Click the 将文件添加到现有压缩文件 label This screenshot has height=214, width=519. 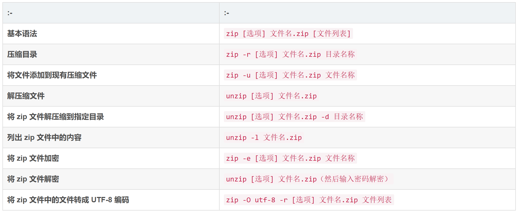tap(52, 75)
